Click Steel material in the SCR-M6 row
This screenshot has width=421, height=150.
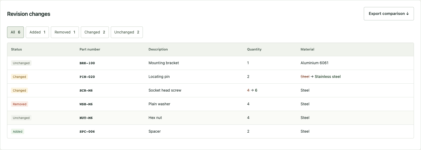(x=305, y=90)
